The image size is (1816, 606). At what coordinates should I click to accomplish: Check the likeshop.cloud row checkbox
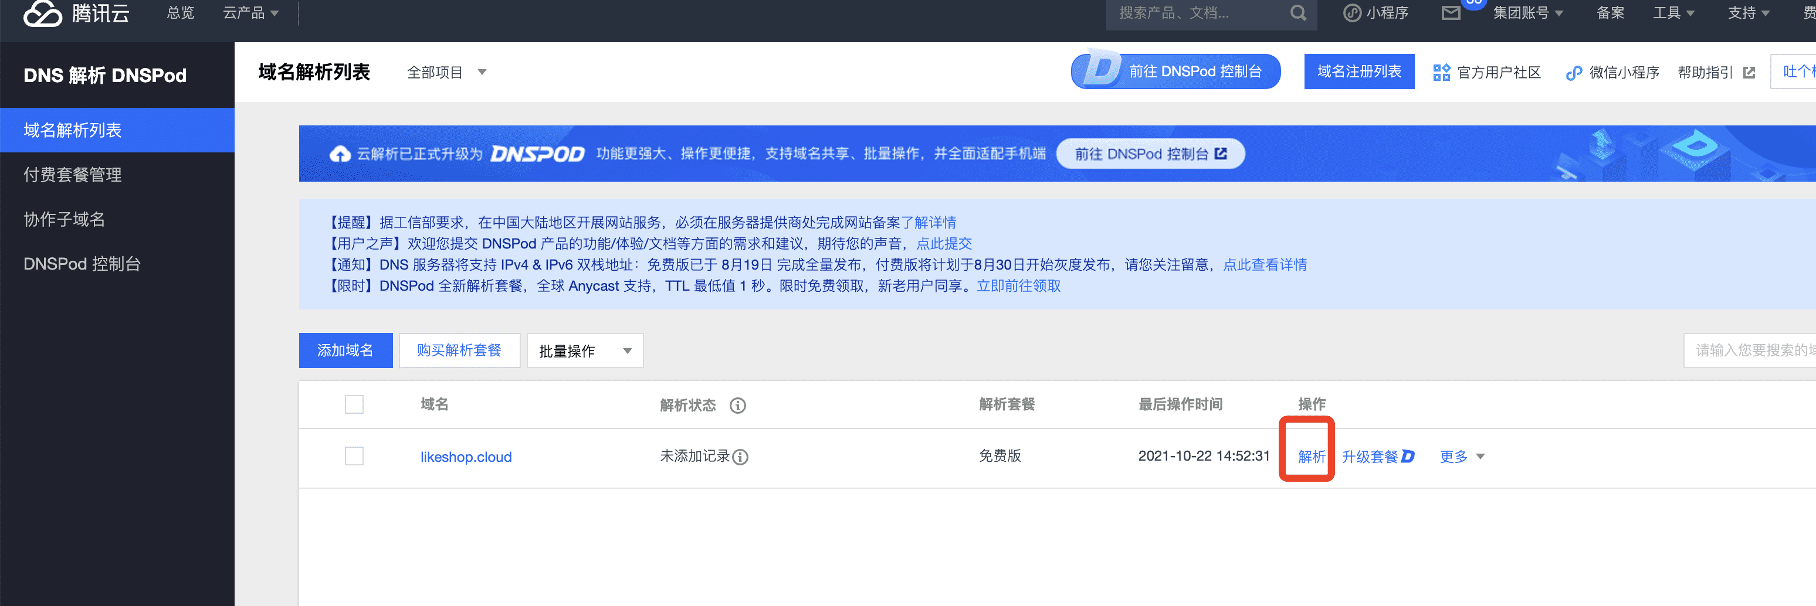pyautogui.click(x=354, y=456)
